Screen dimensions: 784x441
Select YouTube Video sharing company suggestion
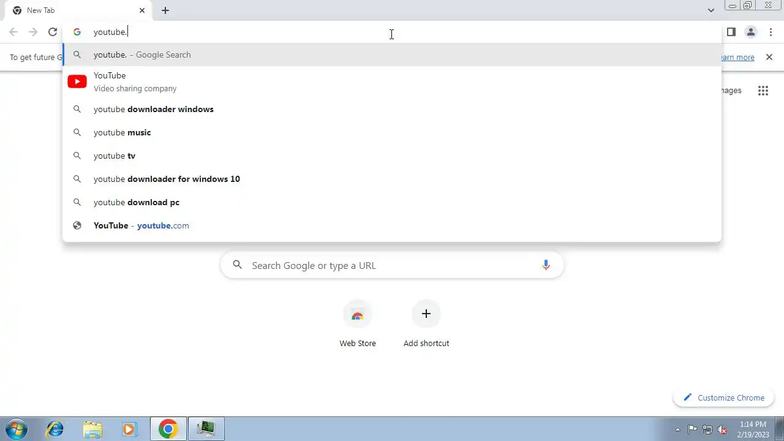392,81
